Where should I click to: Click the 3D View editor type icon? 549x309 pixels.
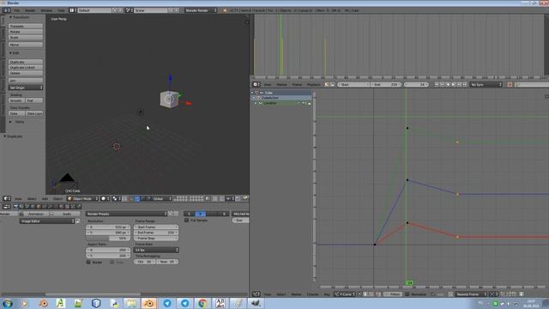coord(7,198)
